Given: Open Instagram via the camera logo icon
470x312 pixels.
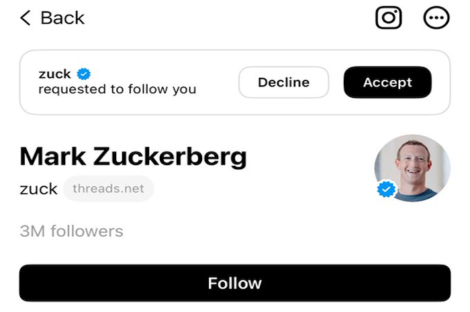Looking at the screenshot, I should 388,17.
